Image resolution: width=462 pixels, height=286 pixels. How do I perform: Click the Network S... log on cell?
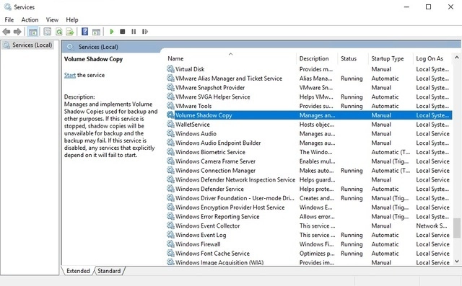432,225
